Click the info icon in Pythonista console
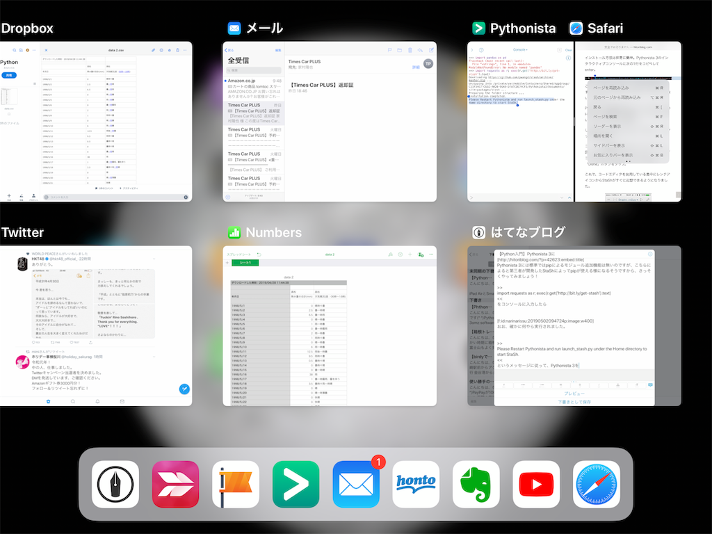Screen dimensions: 712x534 click(568, 58)
